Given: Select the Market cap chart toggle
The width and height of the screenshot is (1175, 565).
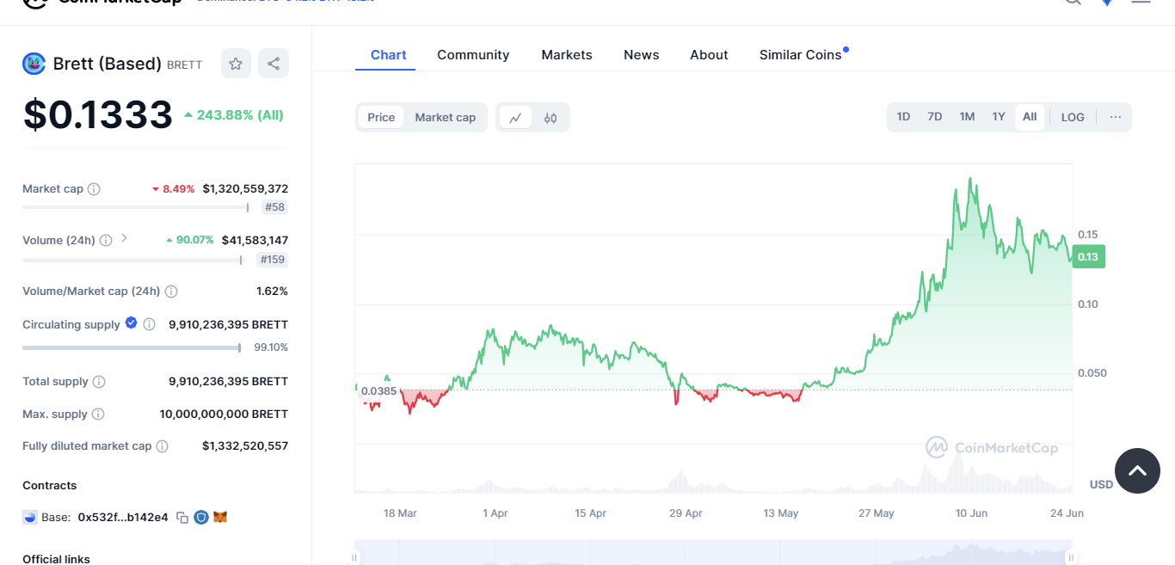Looking at the screenshot, I should (446, 118).
